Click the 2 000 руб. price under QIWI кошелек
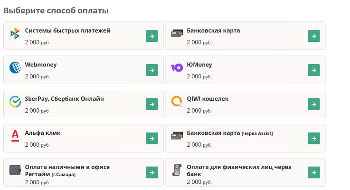This screenshot has height=190, width=350. 199,111
